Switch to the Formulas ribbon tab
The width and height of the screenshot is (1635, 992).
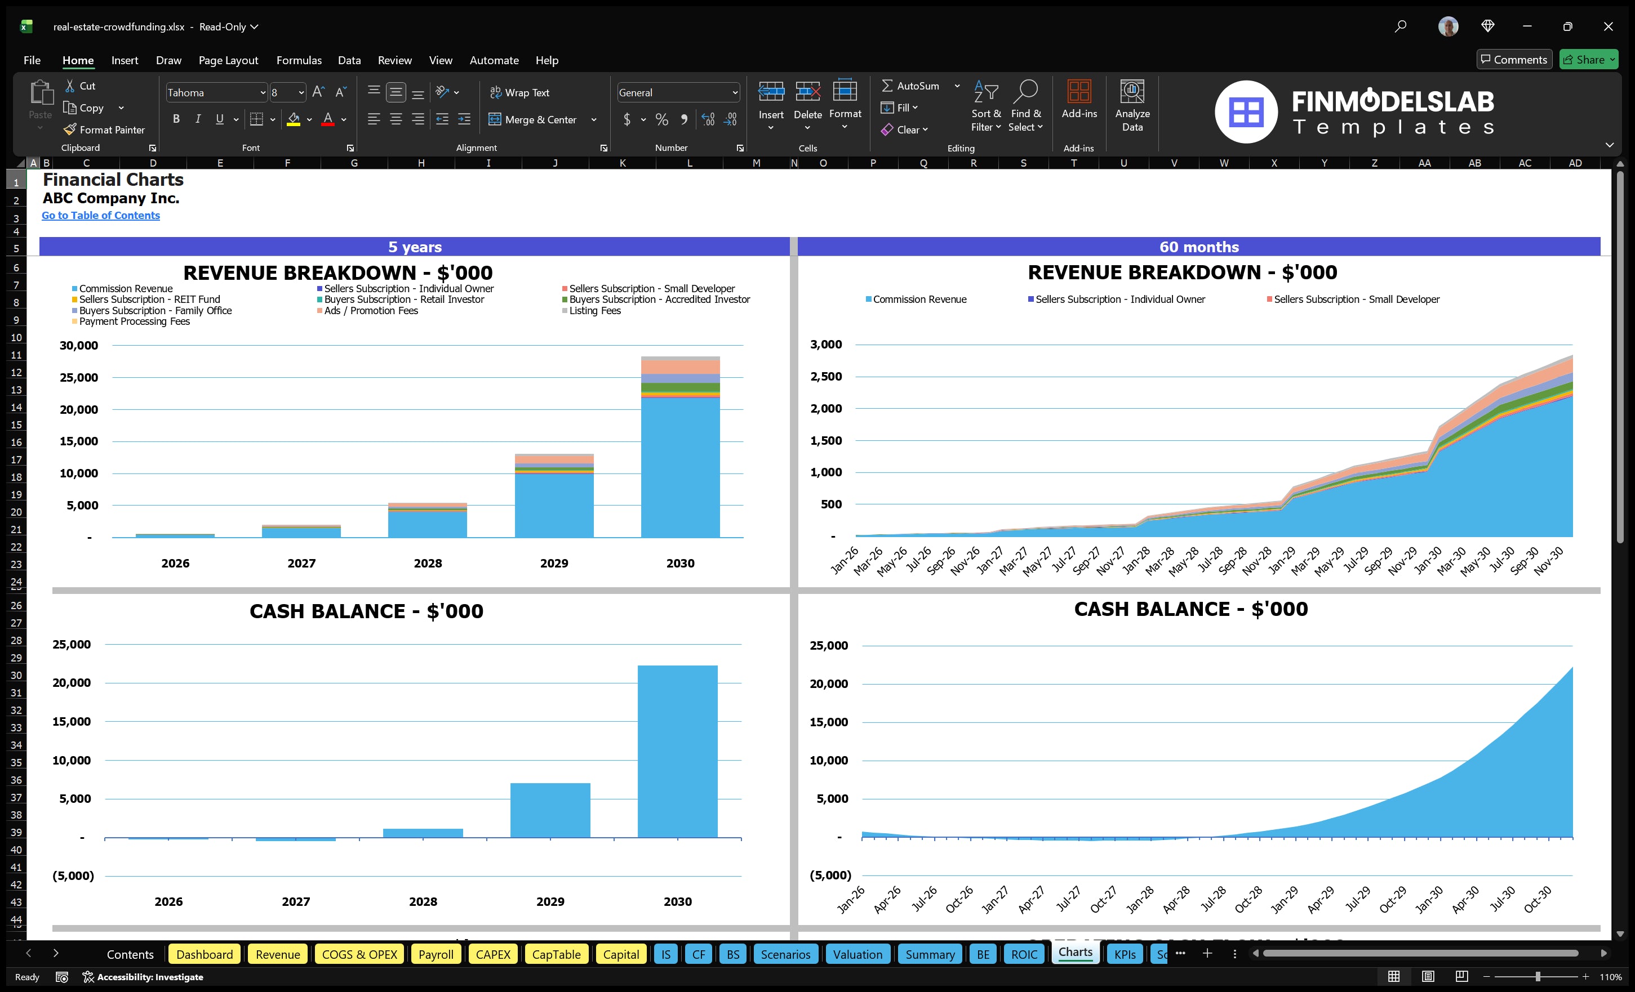[299, 60]
